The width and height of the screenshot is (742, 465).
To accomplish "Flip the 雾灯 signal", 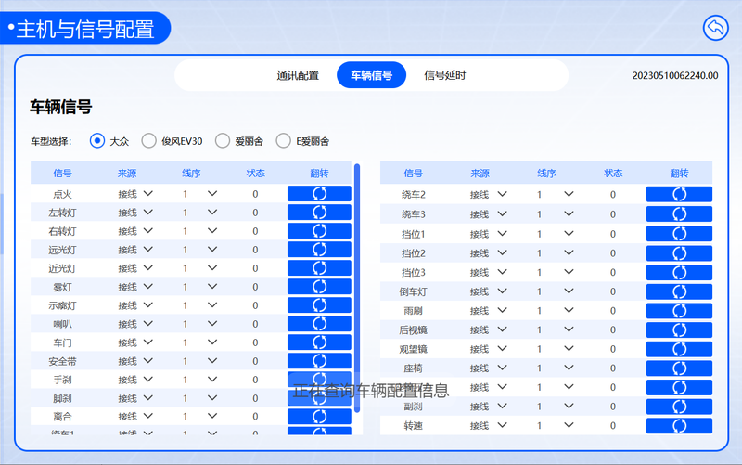I will 319,287.
